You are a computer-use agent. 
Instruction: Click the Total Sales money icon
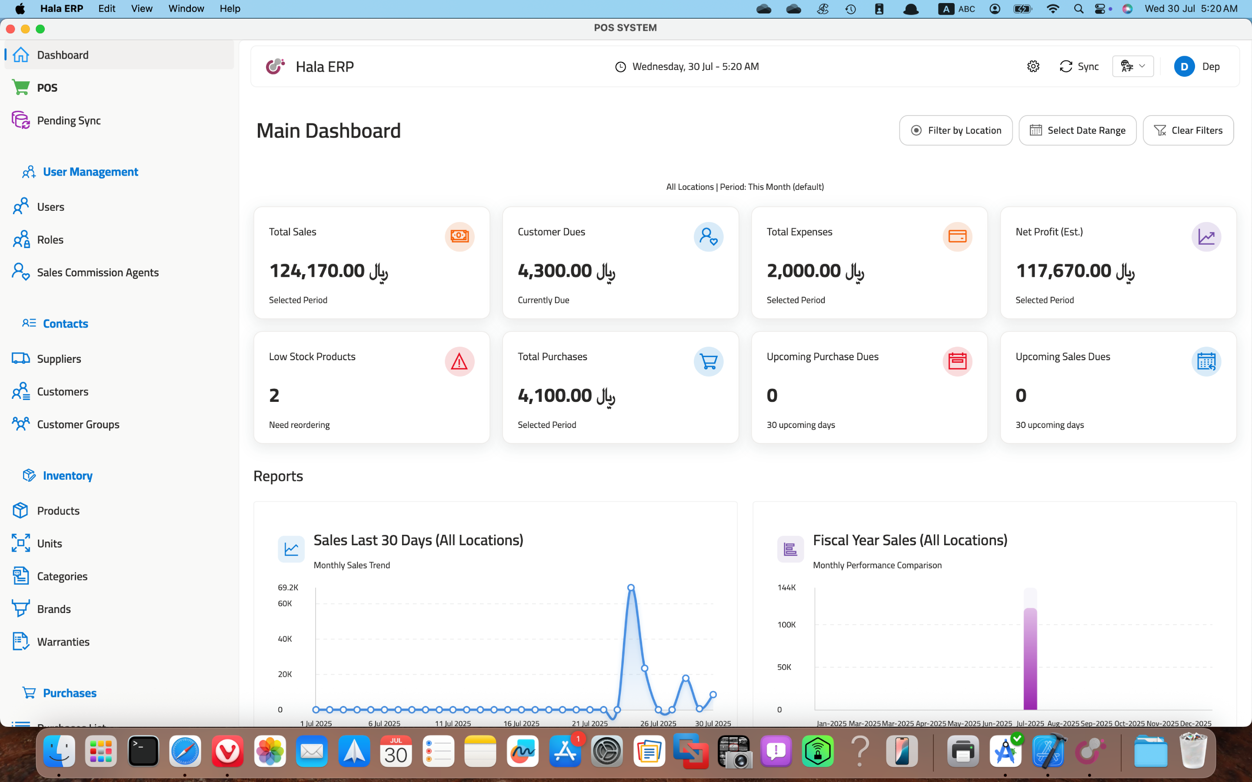pos(460,236)
